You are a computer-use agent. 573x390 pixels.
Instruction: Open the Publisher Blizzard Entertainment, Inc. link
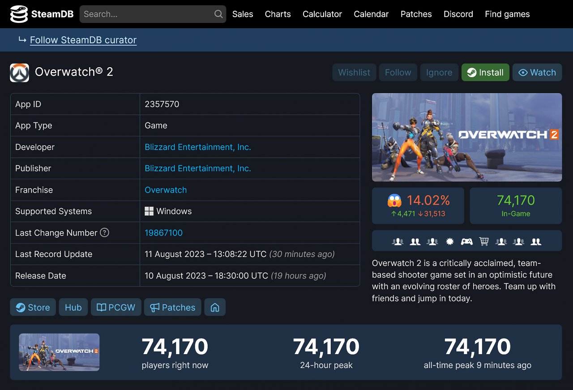click(198, 168)
